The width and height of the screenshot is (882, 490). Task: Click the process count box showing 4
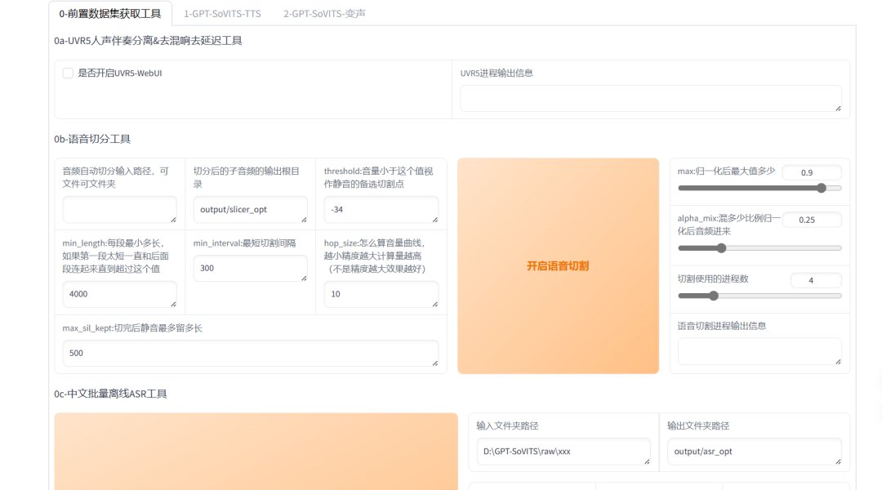click(816, 280)
